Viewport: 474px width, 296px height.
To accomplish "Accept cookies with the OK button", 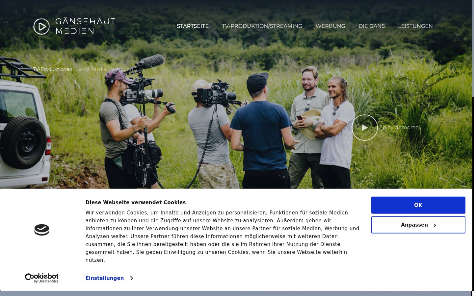I will coord(418,205).
